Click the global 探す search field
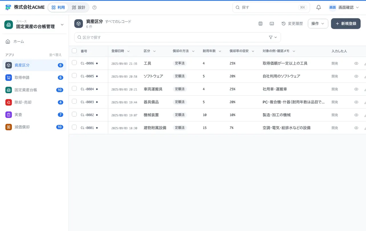This screenshot has width=366, height=231. pyautogui.click(x=271, y=7)
